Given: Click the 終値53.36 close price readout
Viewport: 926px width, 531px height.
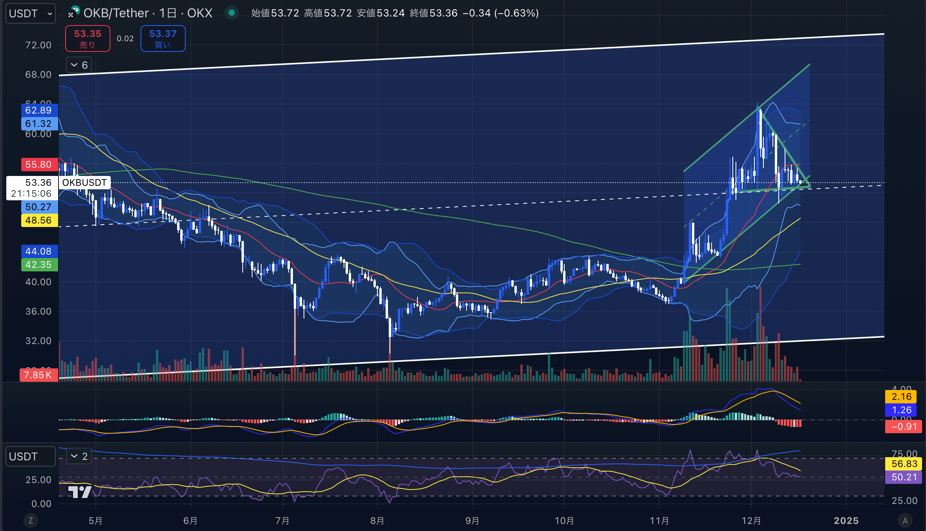Looking at the screenshot, I should point(434,13).
